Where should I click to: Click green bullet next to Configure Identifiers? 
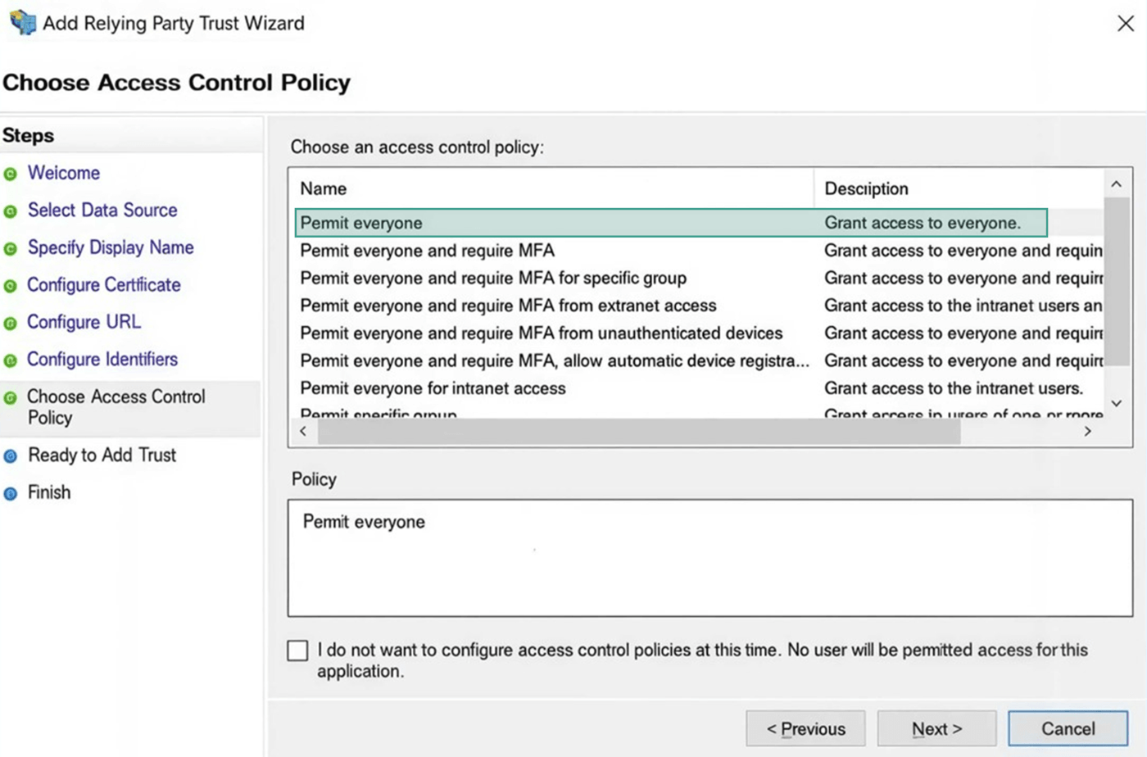point(11,360)
